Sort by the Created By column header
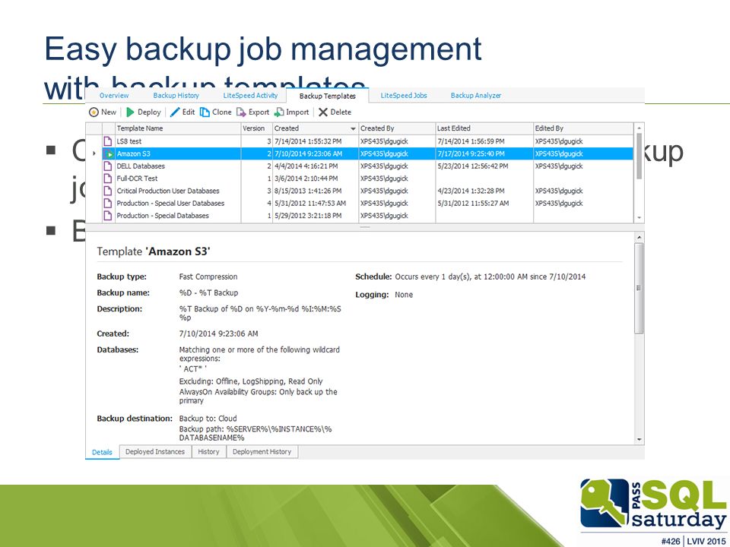This screenshot has width=730, height=547. click(x=397, y=128)
